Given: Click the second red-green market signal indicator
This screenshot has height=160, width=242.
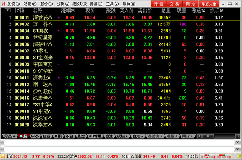Looking at the screenshot, I should pos(224,156).
